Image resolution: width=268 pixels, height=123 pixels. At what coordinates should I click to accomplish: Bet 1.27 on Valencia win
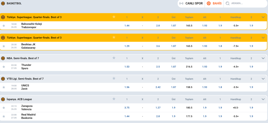(158, 108)
